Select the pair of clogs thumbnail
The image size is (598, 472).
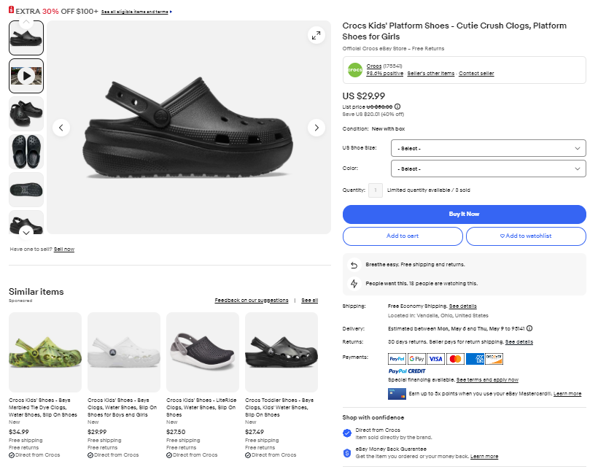[x=26, y=114]
